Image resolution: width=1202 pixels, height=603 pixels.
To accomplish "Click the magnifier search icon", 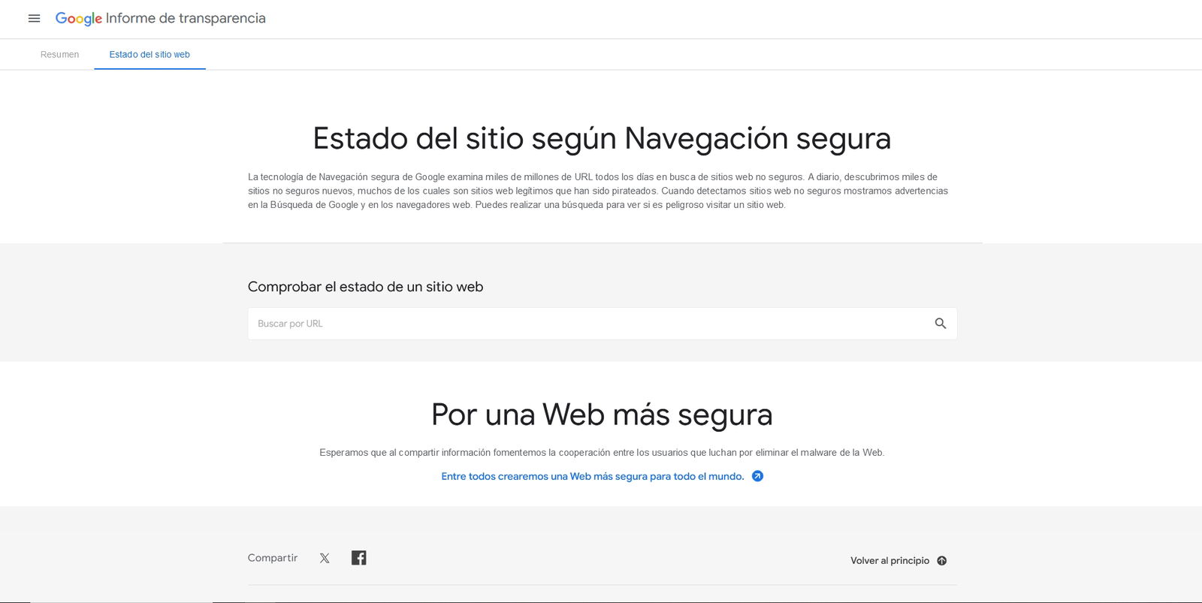I will click(x=941, y=324).
